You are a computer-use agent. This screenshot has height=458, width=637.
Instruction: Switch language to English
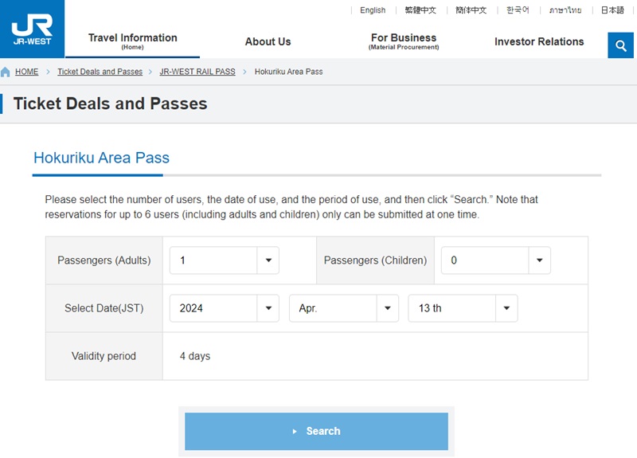coord(372,10)
